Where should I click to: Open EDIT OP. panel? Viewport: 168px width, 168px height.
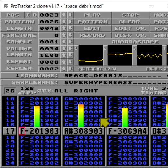coord(130,28)
